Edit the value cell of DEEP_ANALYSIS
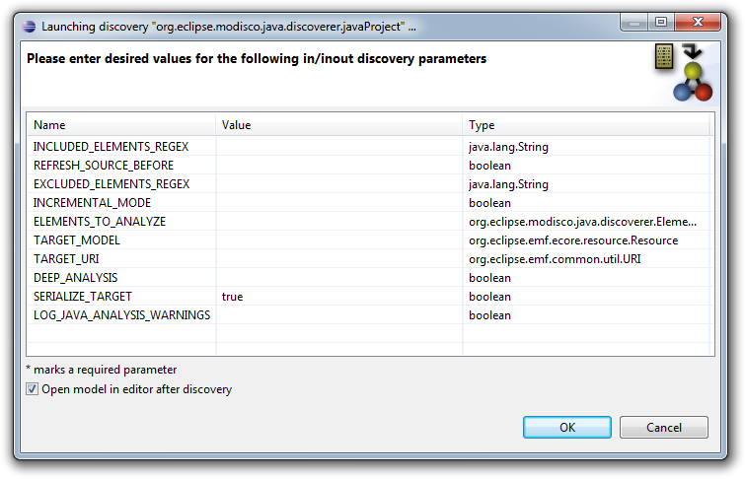 click(339, 278)
